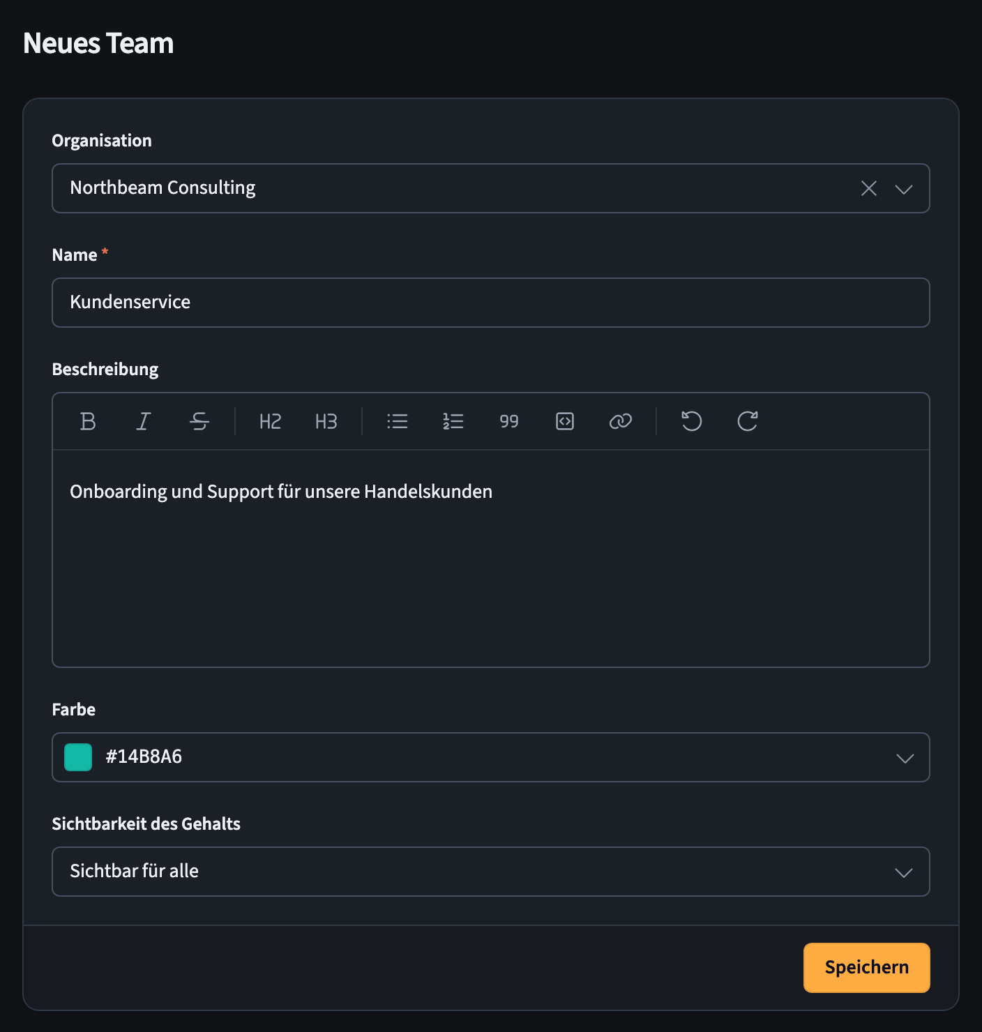Expand the Organisation dropdown chevron
982x1032 pixels.
(904, 189)
